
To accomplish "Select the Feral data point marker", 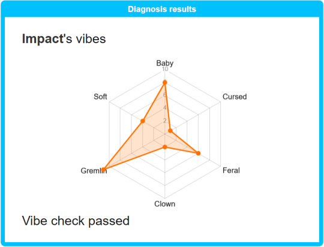I will [198, 153].
